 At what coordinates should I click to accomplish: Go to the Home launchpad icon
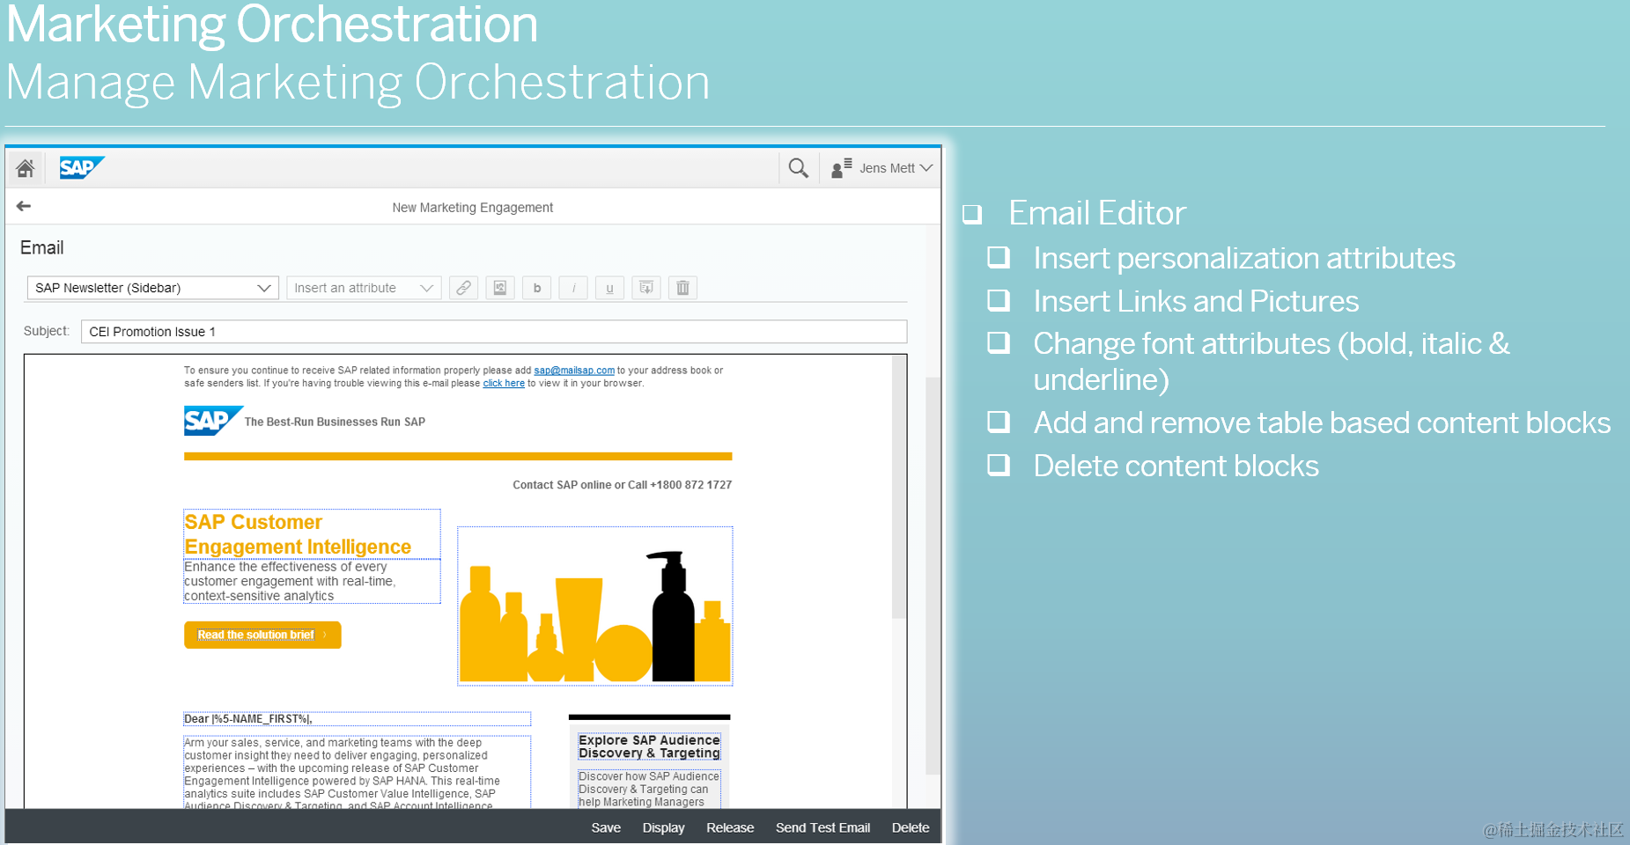25,167
